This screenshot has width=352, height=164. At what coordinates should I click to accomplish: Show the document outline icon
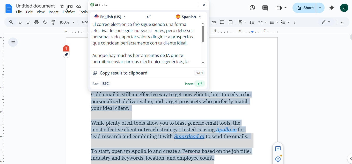[x=13, y=42]
